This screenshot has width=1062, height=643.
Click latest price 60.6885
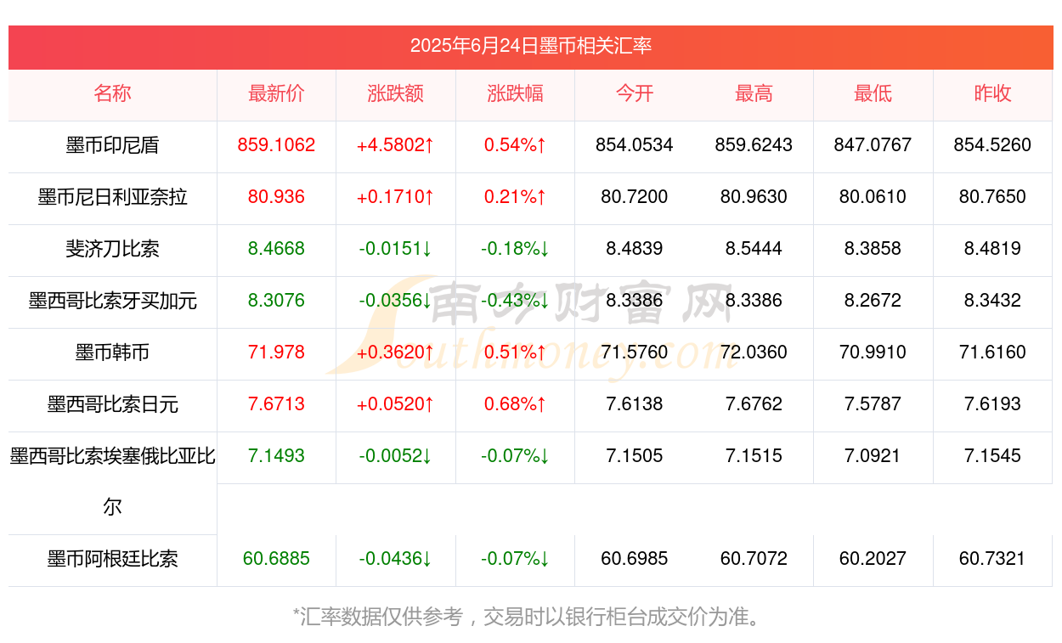276,559
